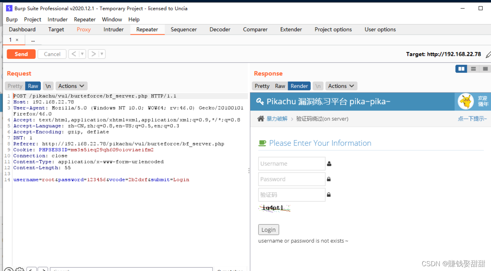Viewport: 491px width, 271px height.
Task: Expand the Request Actions dropdown
Action: 72,86
